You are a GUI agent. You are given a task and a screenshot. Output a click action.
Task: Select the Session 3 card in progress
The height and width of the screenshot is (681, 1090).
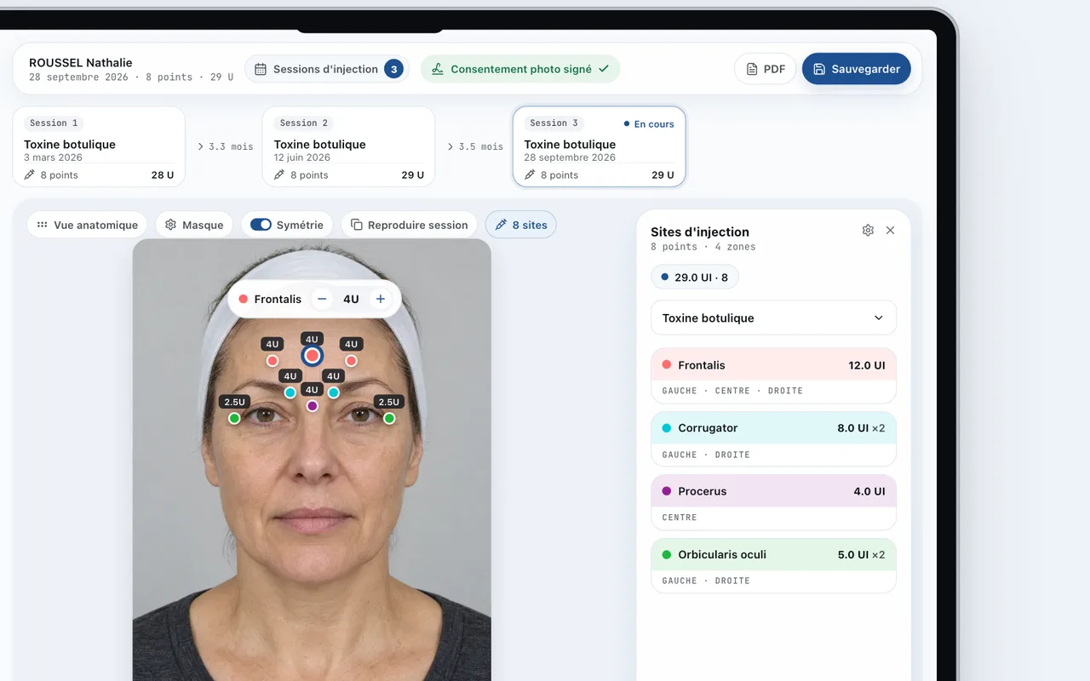599,146
